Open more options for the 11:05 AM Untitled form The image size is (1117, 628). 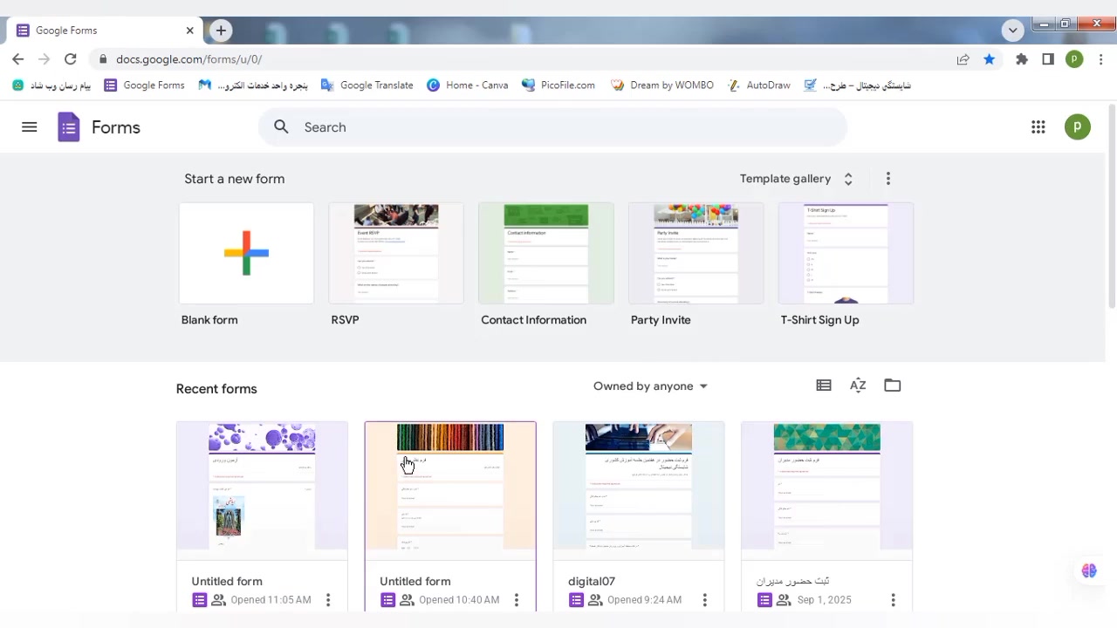328,600
